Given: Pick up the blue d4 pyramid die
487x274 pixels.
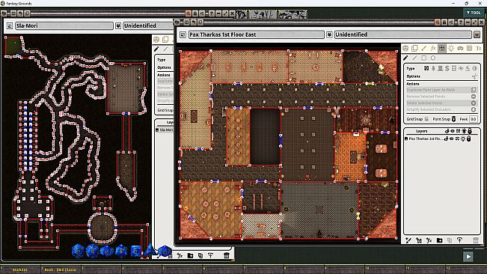Looking at the screenshot, I should (x=150, y=250).
